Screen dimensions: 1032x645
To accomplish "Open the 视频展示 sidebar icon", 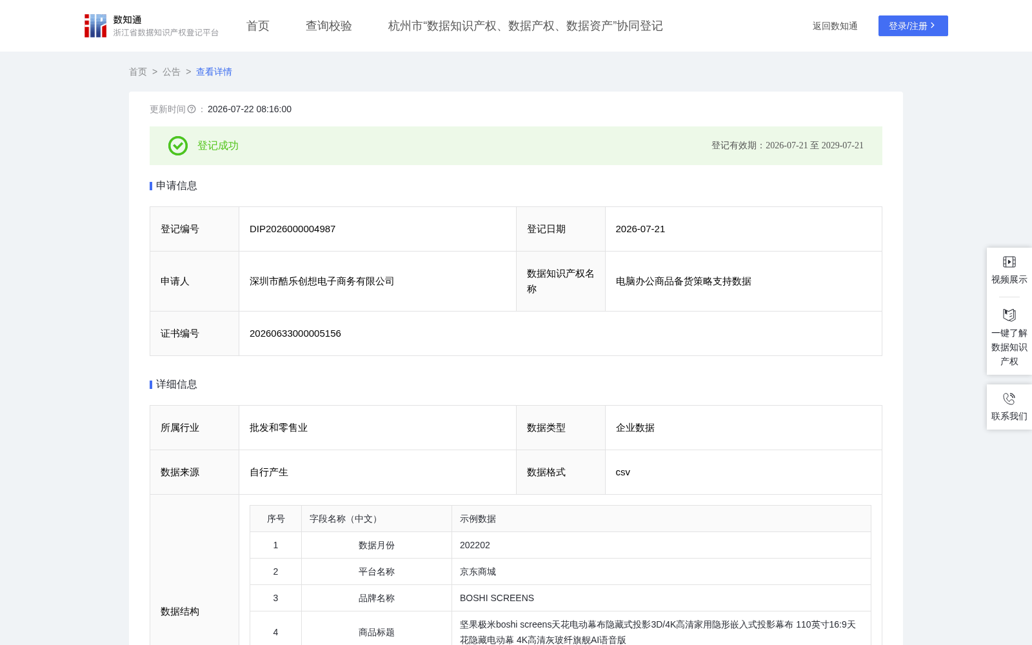I will coord(1009,261).
